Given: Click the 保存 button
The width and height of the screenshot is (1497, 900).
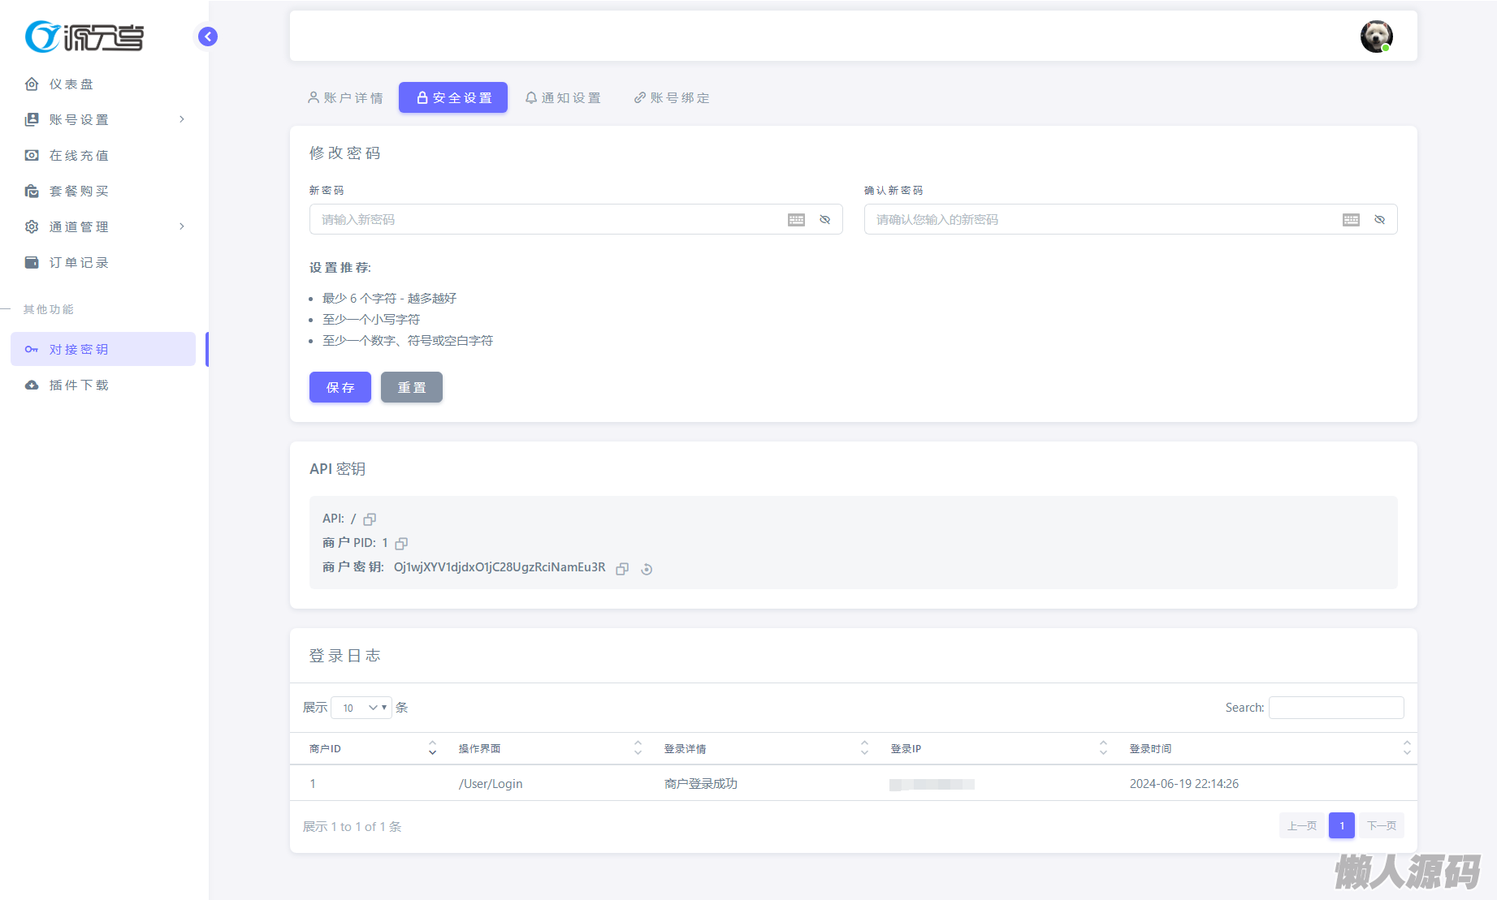Looking at the screenshot, I should (x=340, y=387).
